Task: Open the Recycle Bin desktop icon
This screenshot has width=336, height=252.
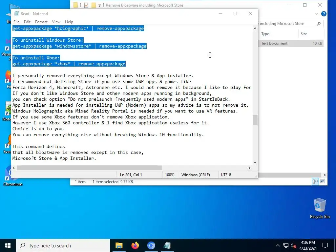Action: pyautogui.click(x=320, y=208)
